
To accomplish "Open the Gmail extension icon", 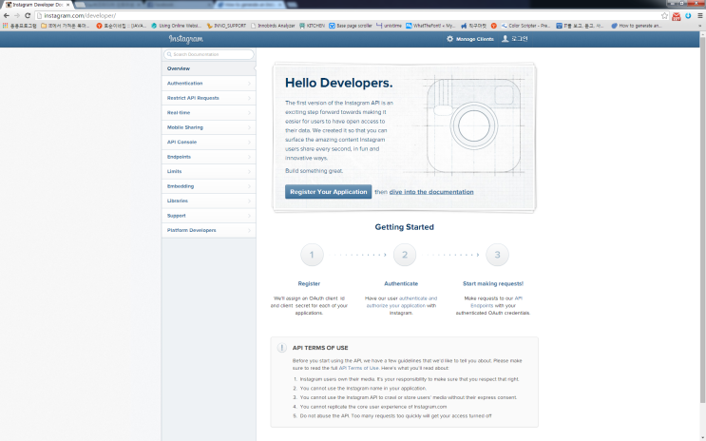I will tap(677, 16).
